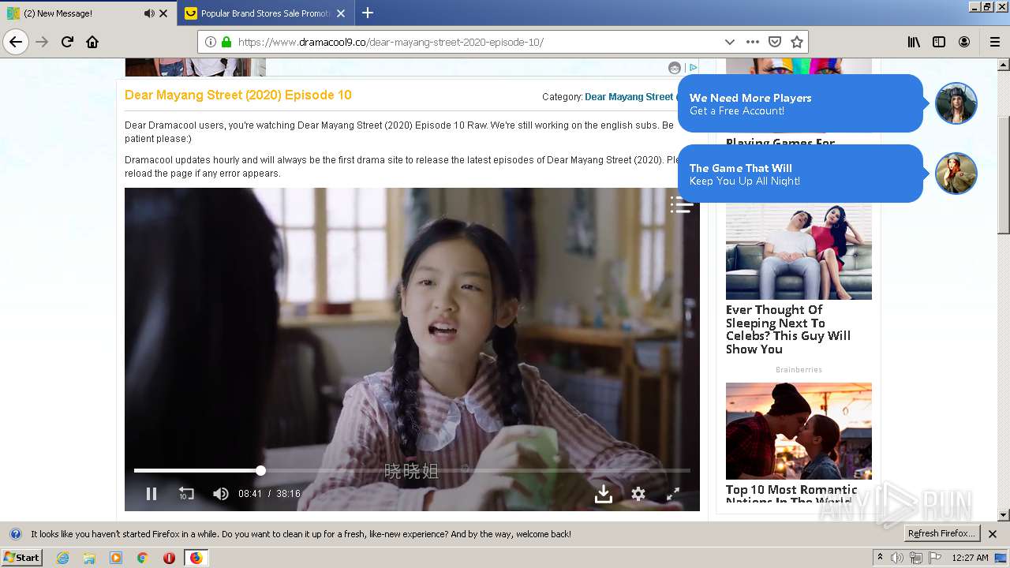Go back to the previous page
The height and width of the screenshot is (568, 1010).
tap(16, 42)
